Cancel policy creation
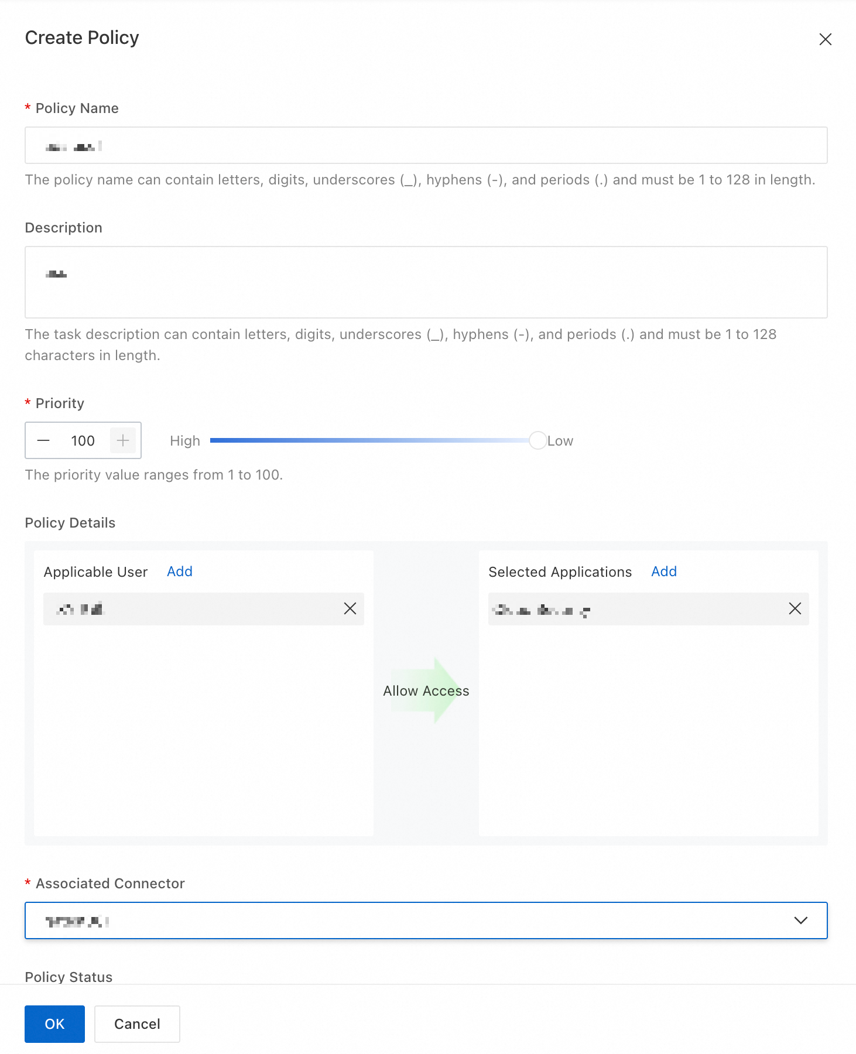The image size is (856, 1054). pyautogui.click(x=137, y=1024)
